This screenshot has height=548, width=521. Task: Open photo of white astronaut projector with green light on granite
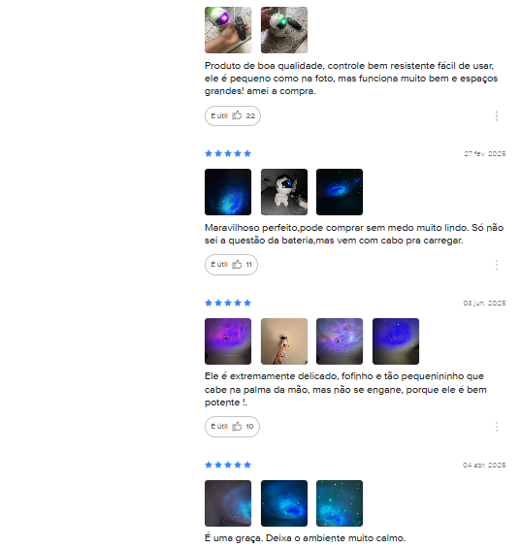pyautogui.click(x=284, y=30)
